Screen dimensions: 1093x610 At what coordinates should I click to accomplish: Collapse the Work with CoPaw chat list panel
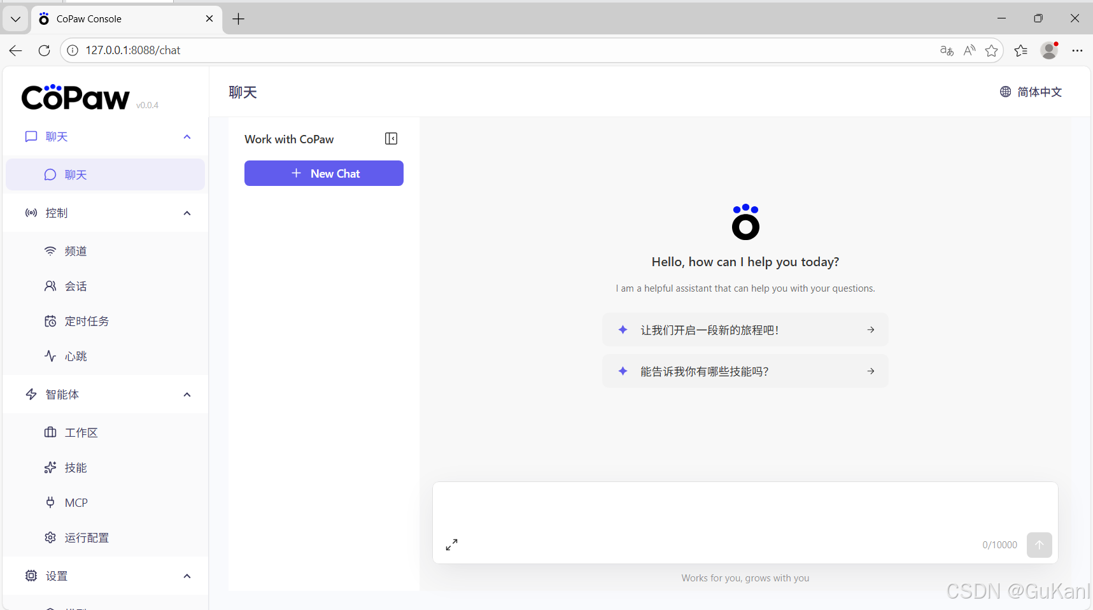391,138
